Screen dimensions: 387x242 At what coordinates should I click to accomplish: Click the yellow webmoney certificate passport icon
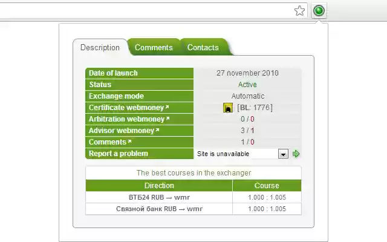coord(228,108)
